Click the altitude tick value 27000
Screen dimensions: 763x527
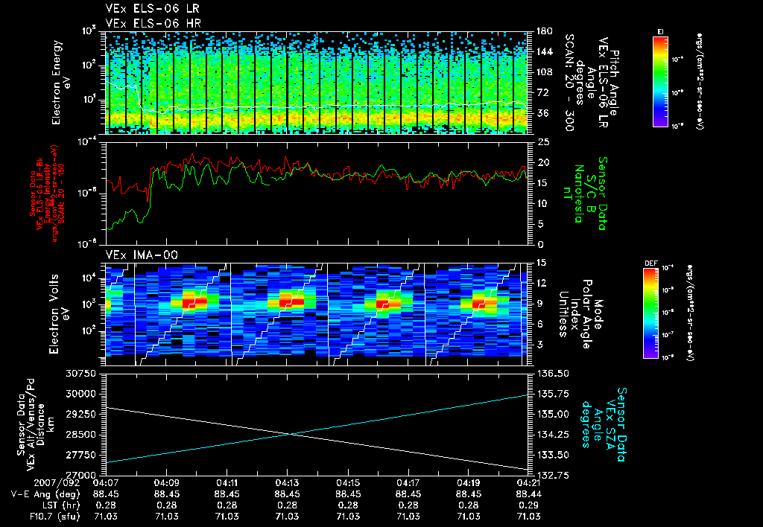[82, 475]
